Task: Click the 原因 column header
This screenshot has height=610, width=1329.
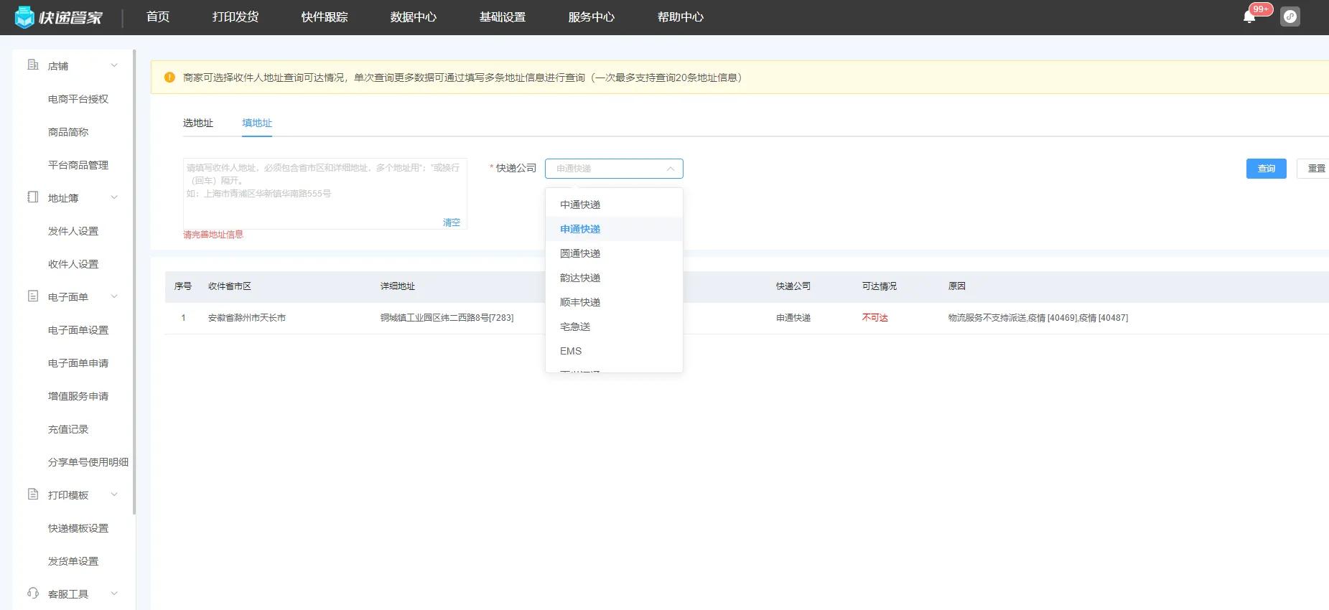Action: (957, 286)
